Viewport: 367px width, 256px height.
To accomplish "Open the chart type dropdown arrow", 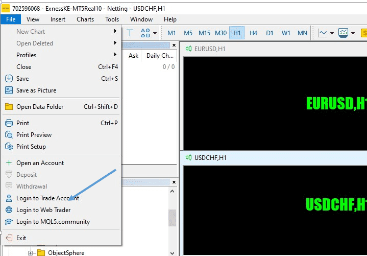I will [x=332, y=33].
